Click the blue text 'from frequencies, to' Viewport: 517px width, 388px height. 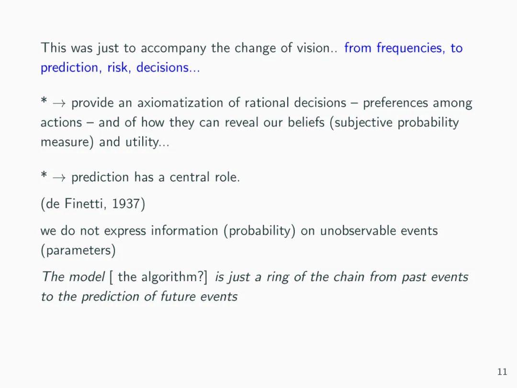[x=403, y=48]
